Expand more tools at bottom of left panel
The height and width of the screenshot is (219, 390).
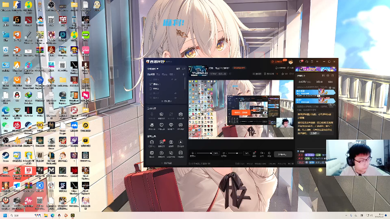[167, 163]
